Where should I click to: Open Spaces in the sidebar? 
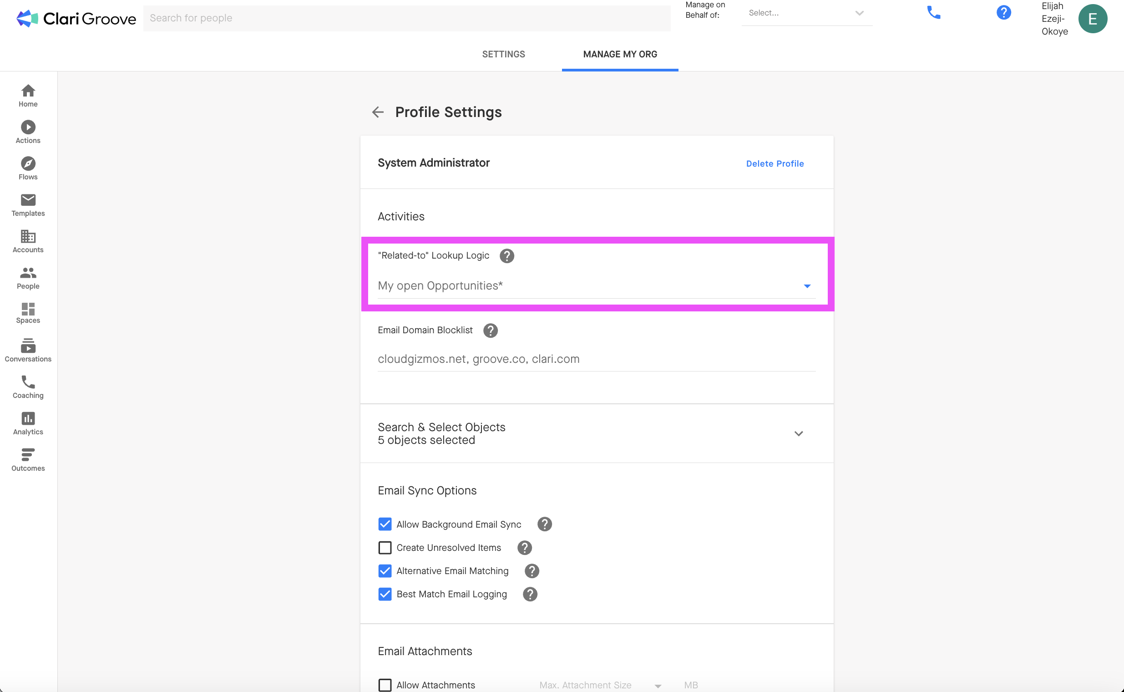pyautogui.click(x=28, y=313)
